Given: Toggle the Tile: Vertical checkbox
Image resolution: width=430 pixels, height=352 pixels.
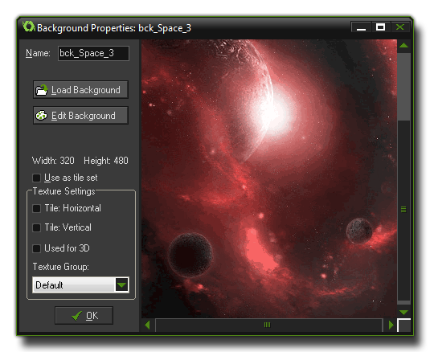Looking at the screenshot, I should pos(36,227).
